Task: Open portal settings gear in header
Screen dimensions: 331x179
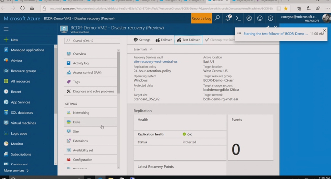Action: pos(249,18)
